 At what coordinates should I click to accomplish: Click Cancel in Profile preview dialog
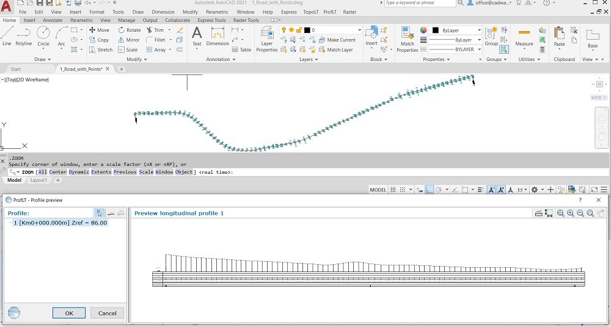pyautogui.click(x=107, y=313)
